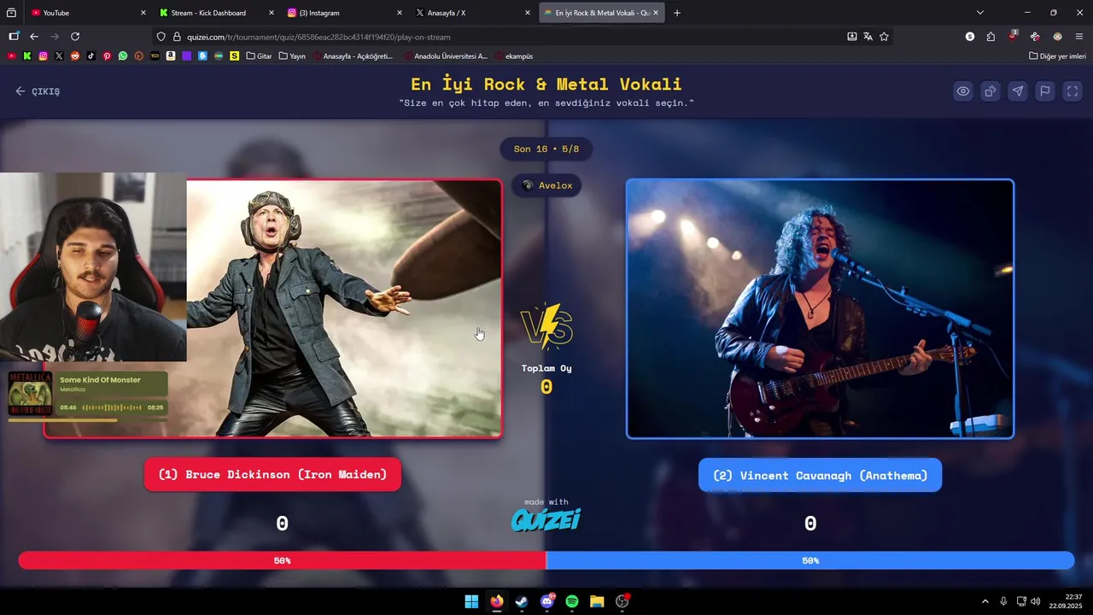The image size is (1093, 615).
Task: Expand Diğer yer imleri bookmarks folder
Action: (x=1057, y=56)
